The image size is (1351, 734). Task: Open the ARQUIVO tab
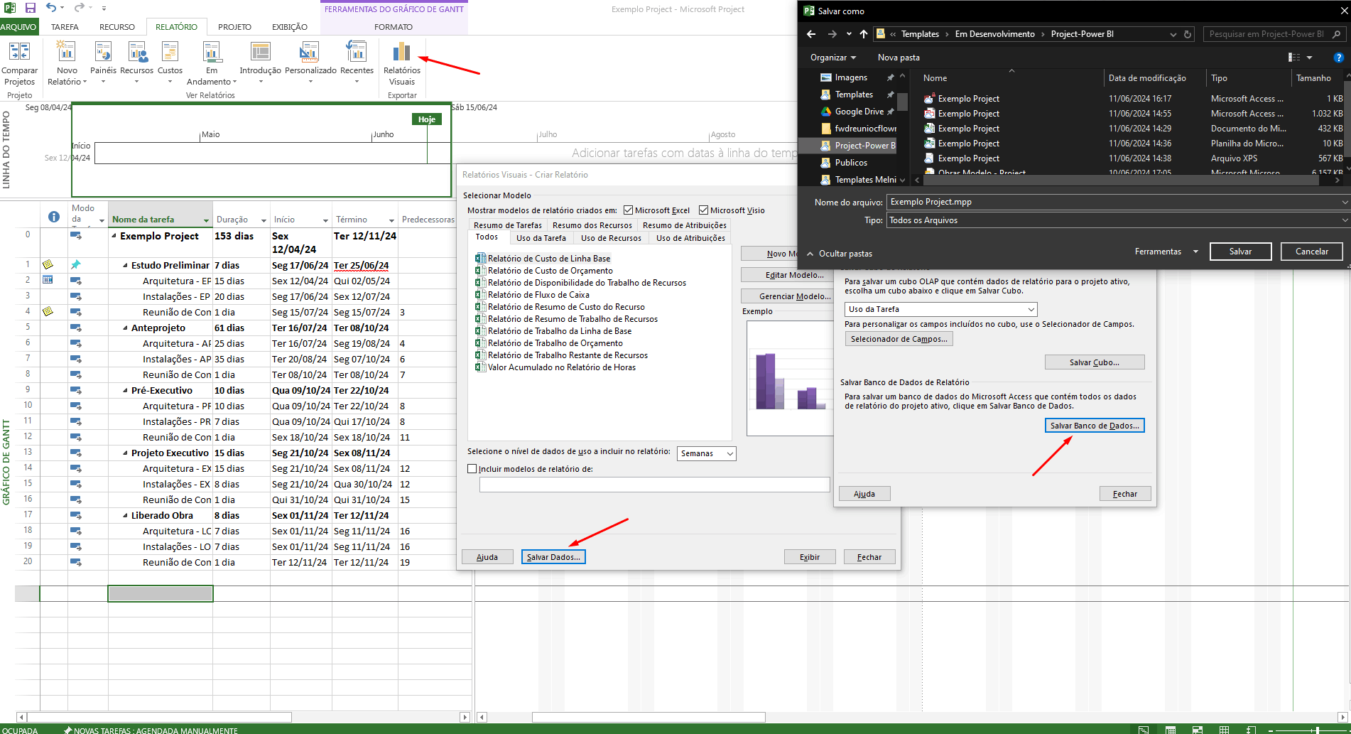click(19, 27)
